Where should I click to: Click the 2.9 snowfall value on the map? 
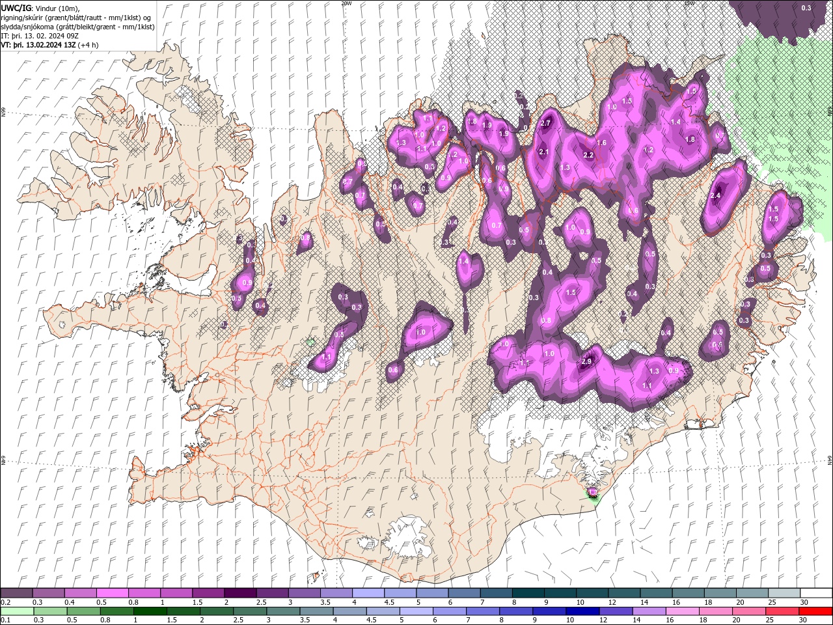586,362
